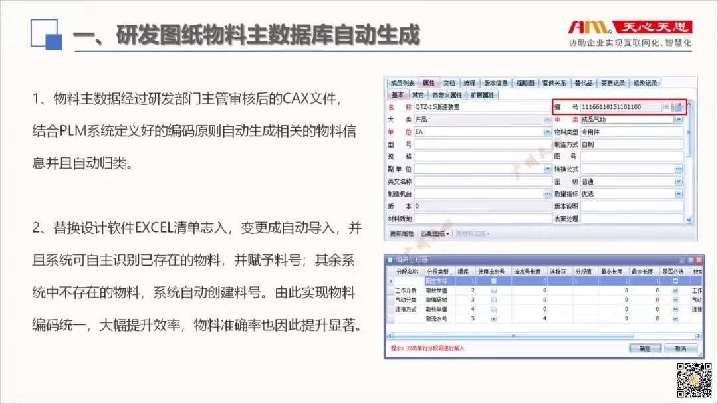Screen dimensions: 718x404
Task: Click left arrow of the code generator scrollbar
Action: 390,336
